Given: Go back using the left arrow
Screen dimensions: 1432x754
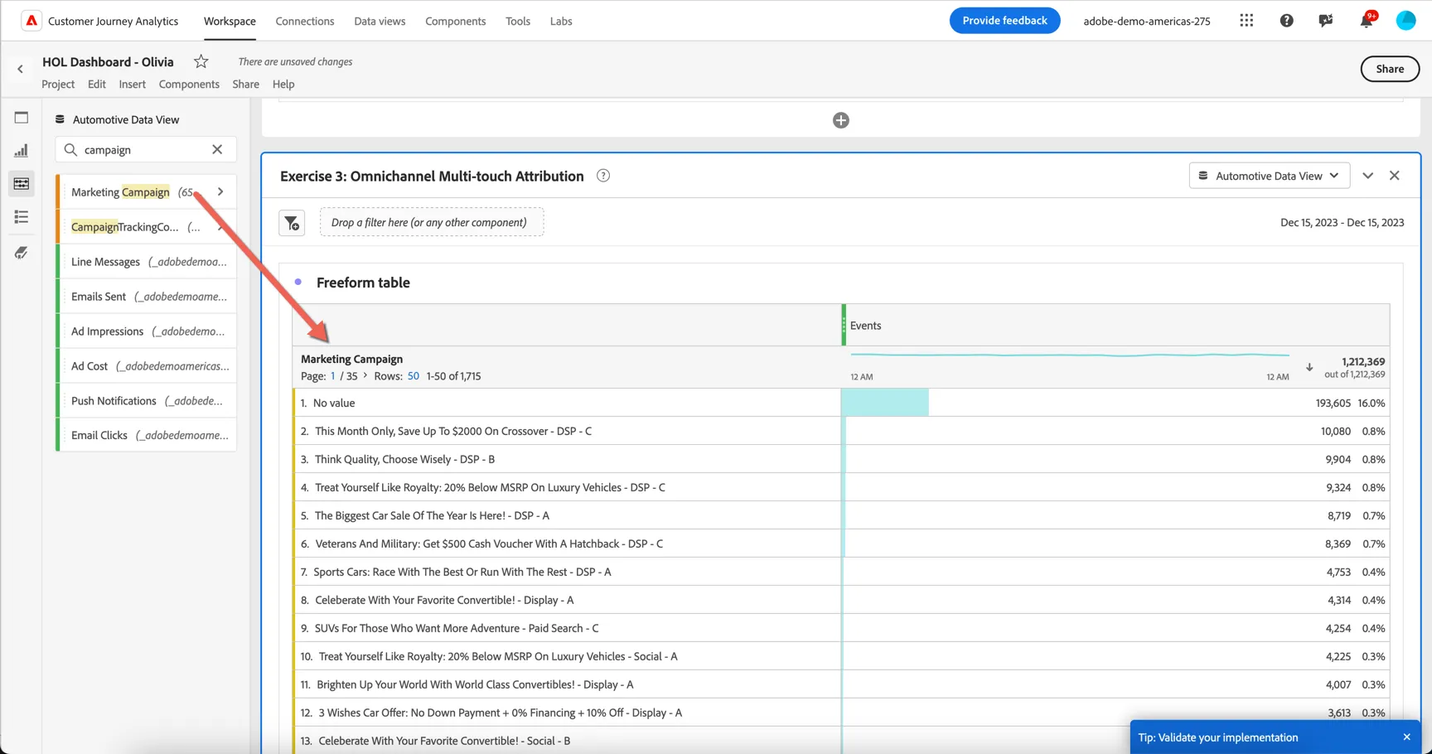Looking at the screenshot, I should pos(20,69).
